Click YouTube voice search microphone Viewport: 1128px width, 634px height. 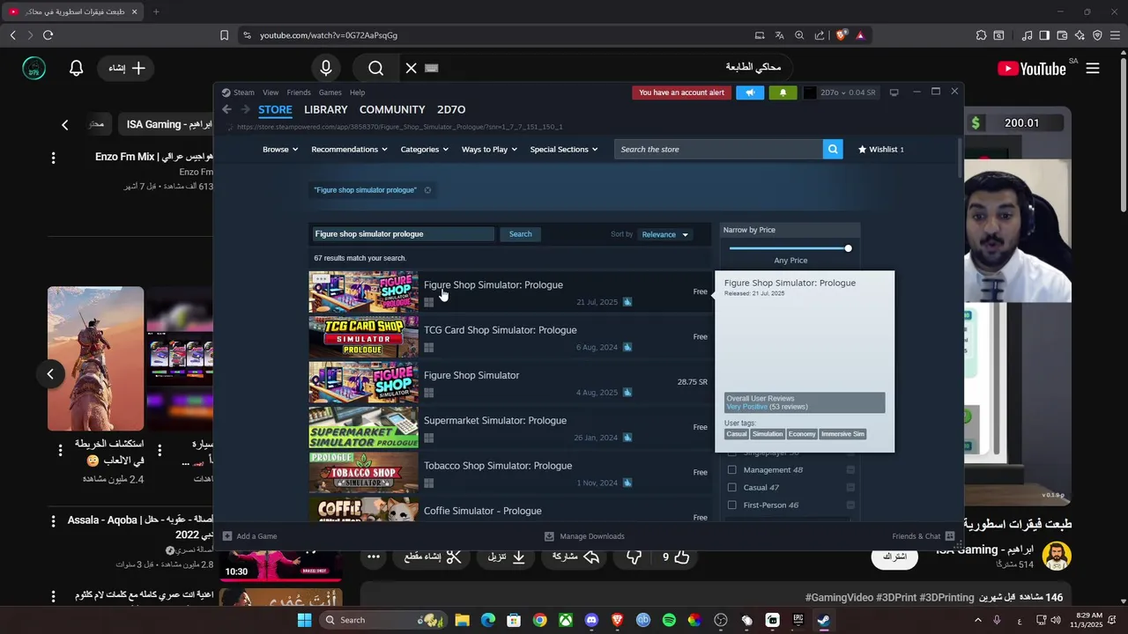click(326, 68)
